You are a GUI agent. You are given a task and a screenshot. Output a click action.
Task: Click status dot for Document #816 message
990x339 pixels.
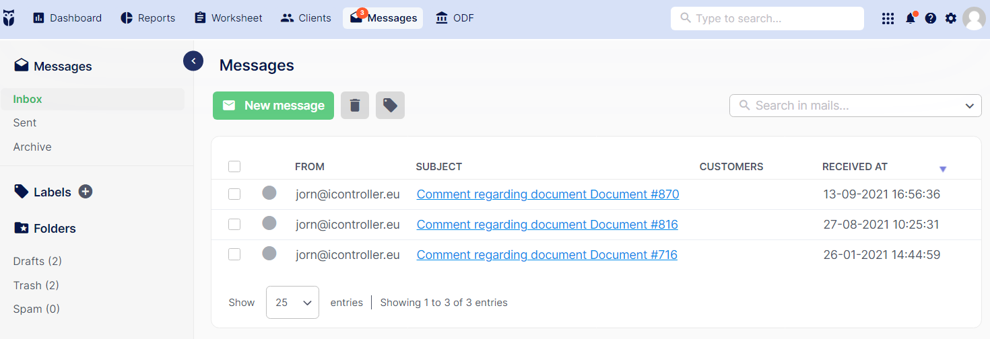pyautogui.click(x=269, y=223)
